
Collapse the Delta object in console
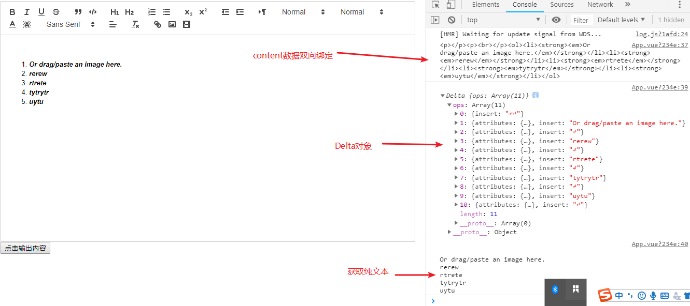tap(442, 96)
